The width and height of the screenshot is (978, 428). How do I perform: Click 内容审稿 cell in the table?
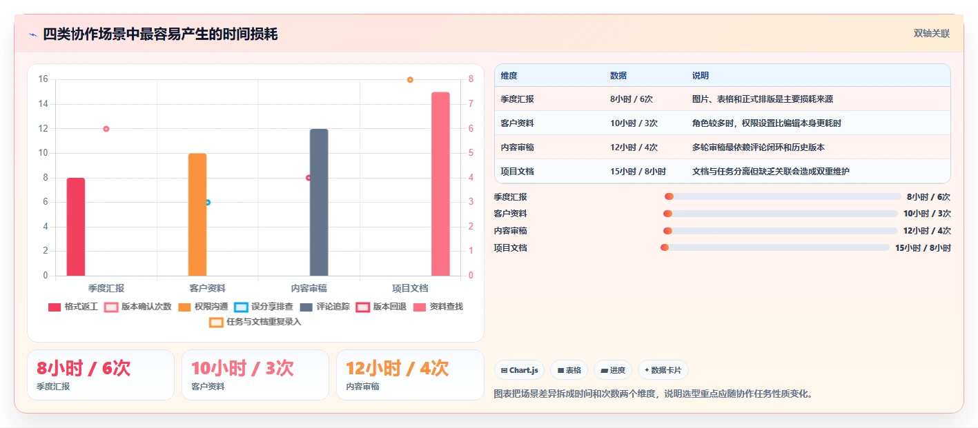[518, 147]
